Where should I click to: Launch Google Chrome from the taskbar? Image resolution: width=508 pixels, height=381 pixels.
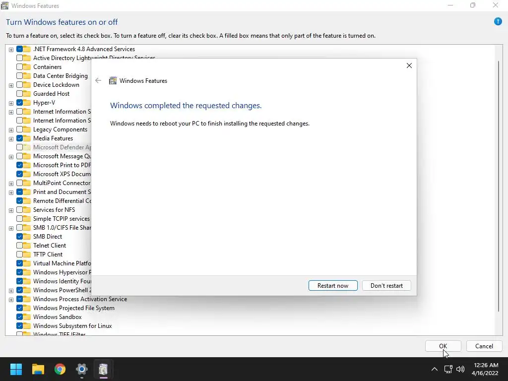coord(60,369)
